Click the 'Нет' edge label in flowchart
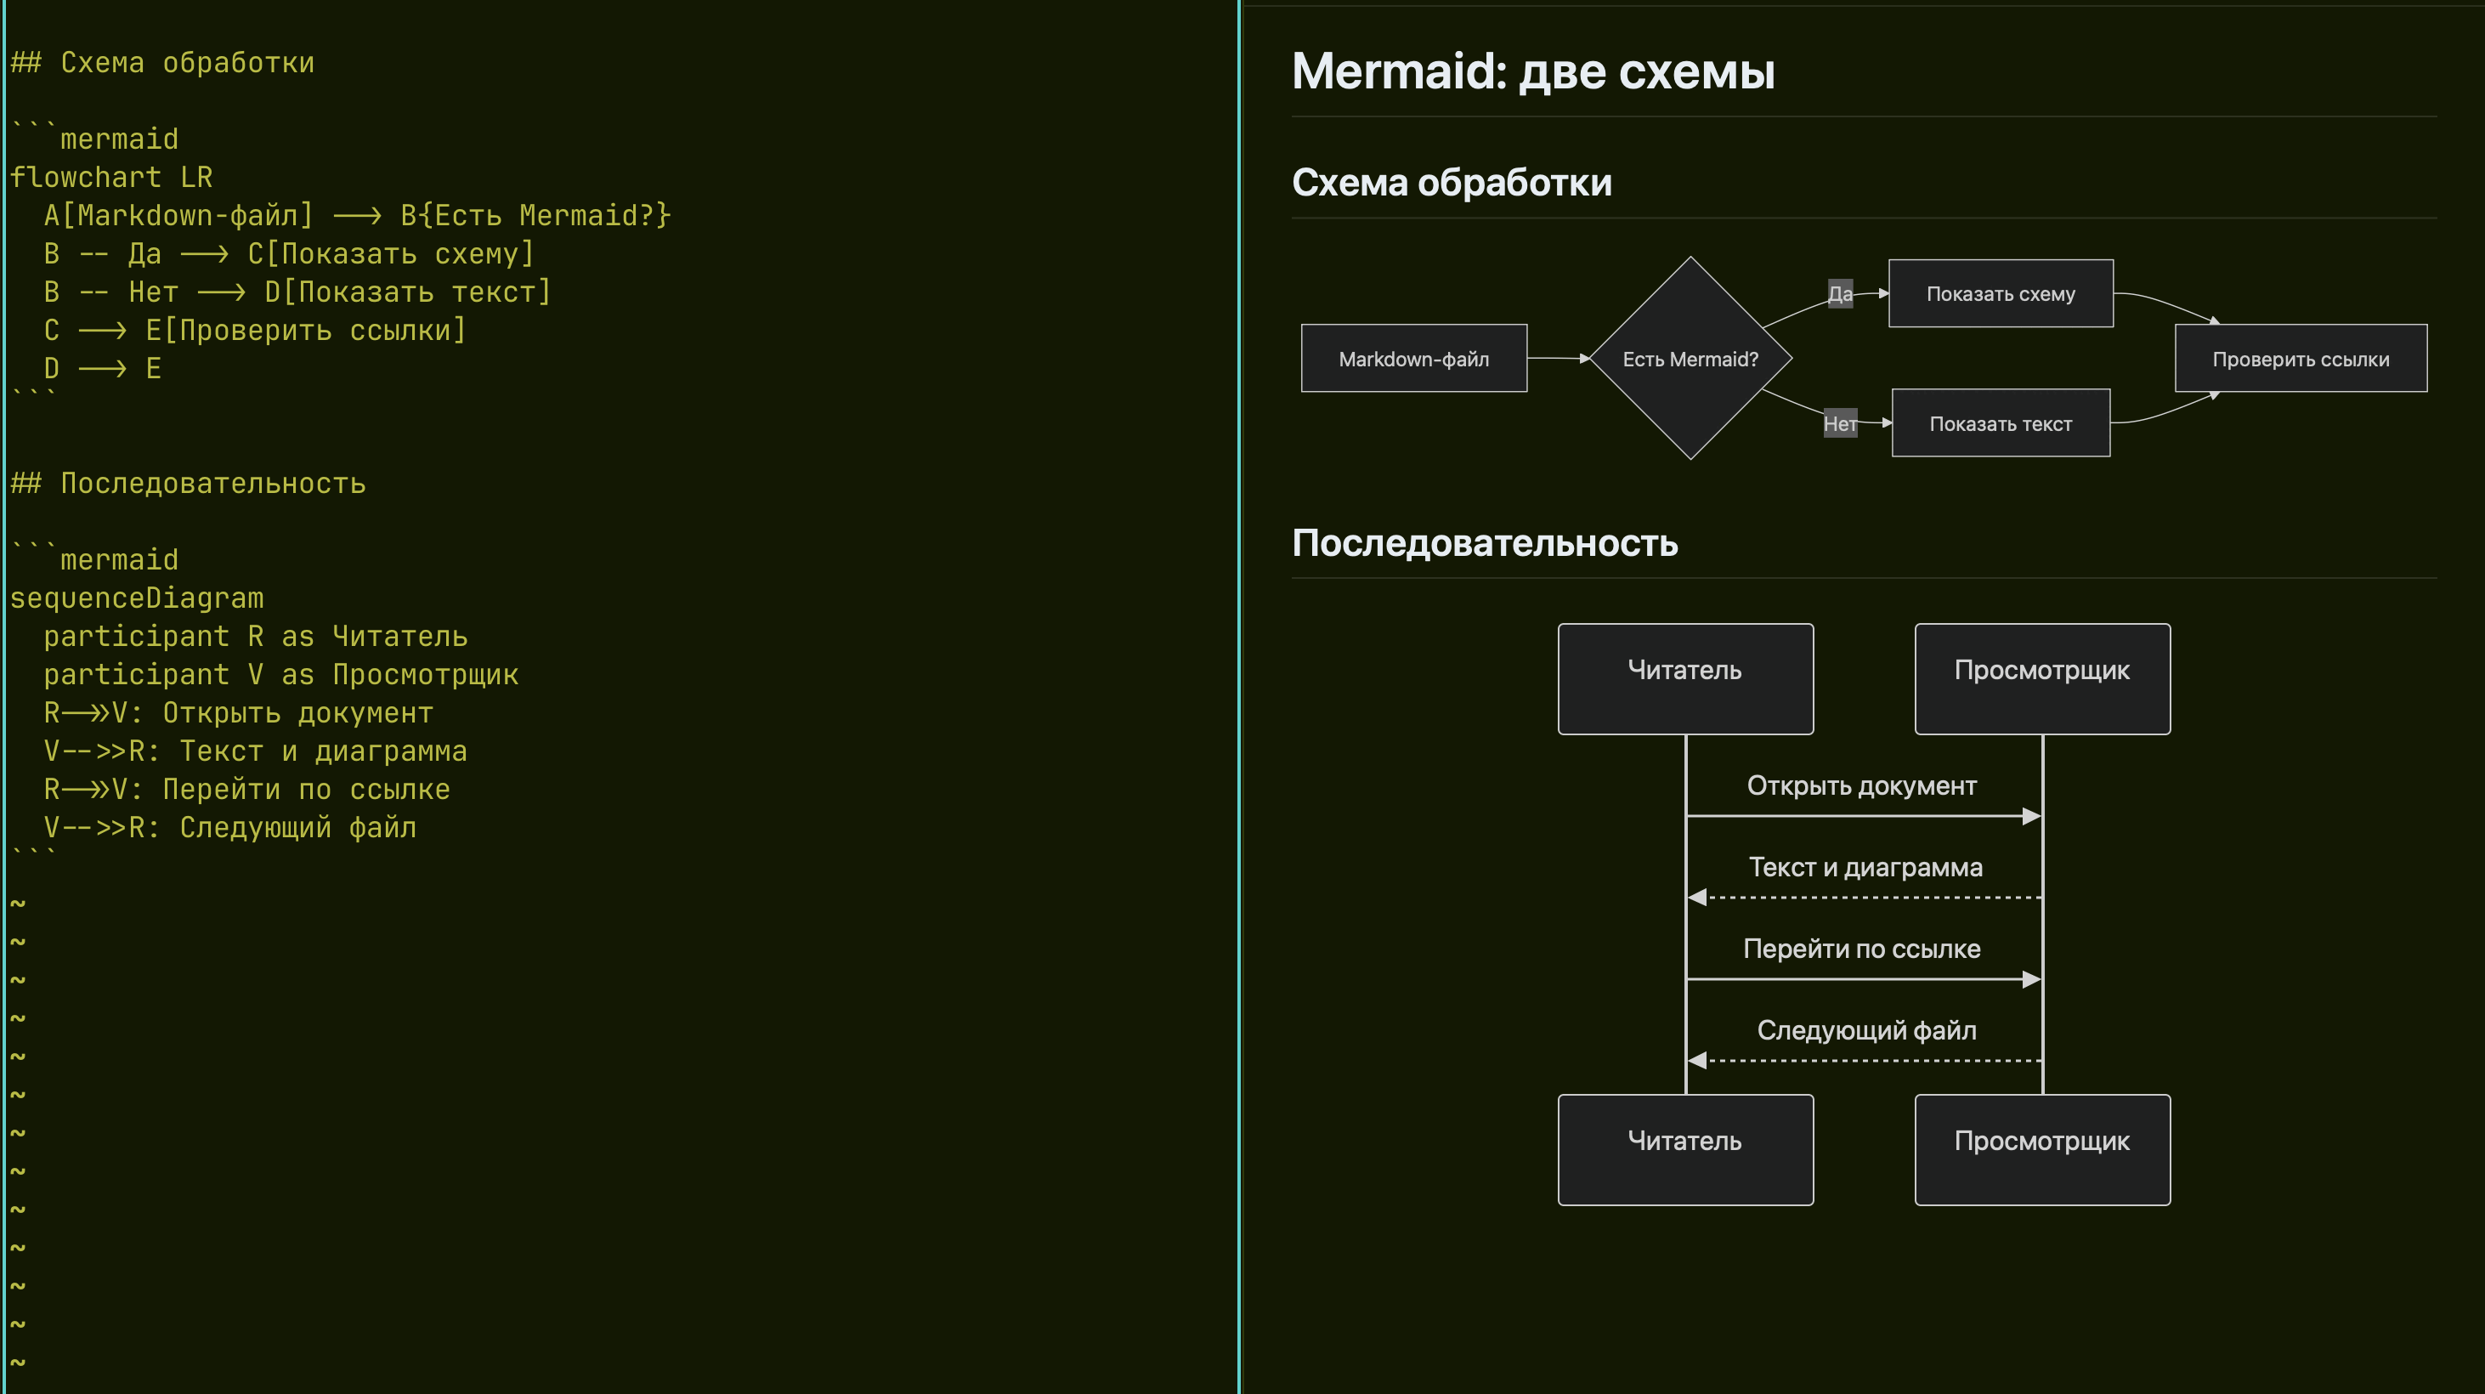Image resolution: width=2485 pixels, height=1394 pixels. 1840,423
